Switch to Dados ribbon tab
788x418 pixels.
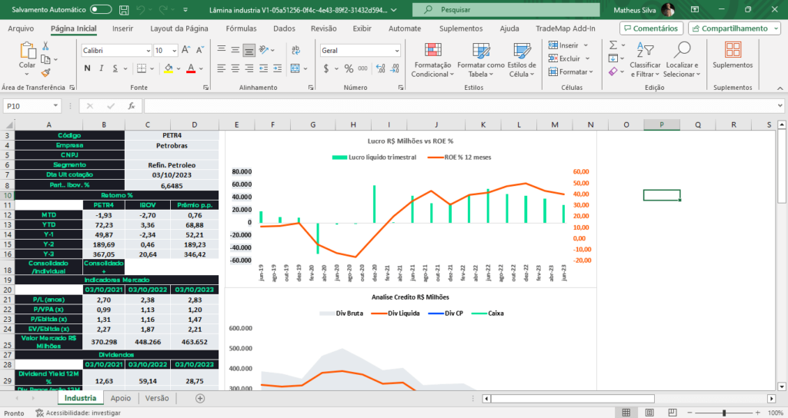tap(285, 28)
